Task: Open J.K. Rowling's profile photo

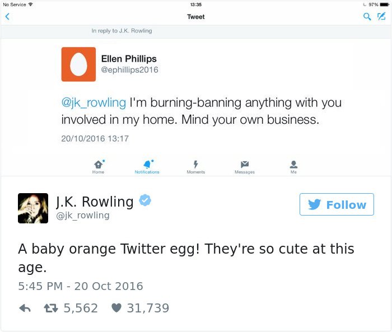Action: click(x=33, y=208)
